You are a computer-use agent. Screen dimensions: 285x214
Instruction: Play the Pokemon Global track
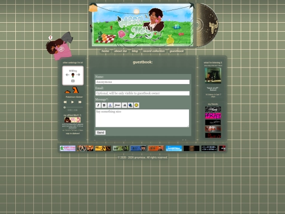(x=72, y=102)
